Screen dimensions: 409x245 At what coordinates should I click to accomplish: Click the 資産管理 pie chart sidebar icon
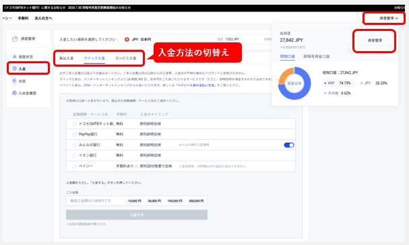pyautogui.click(x=15, y=38)
